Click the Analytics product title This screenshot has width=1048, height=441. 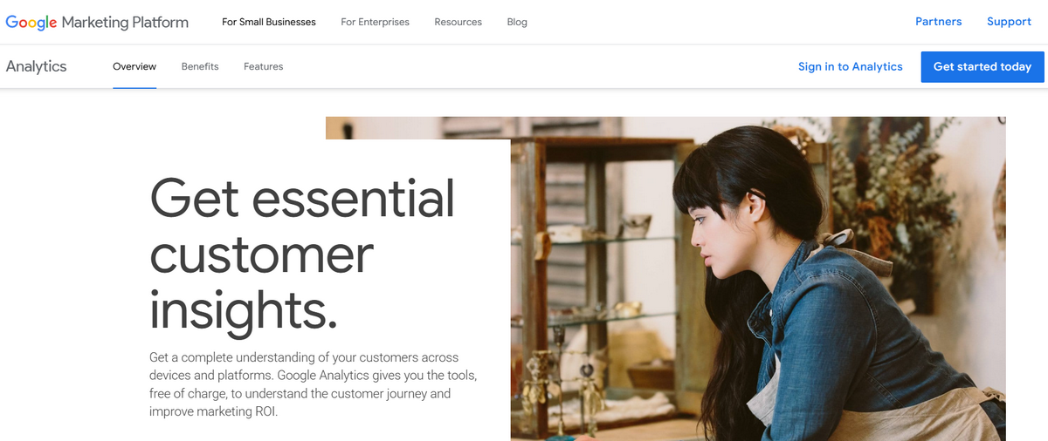tap(36, 66)
